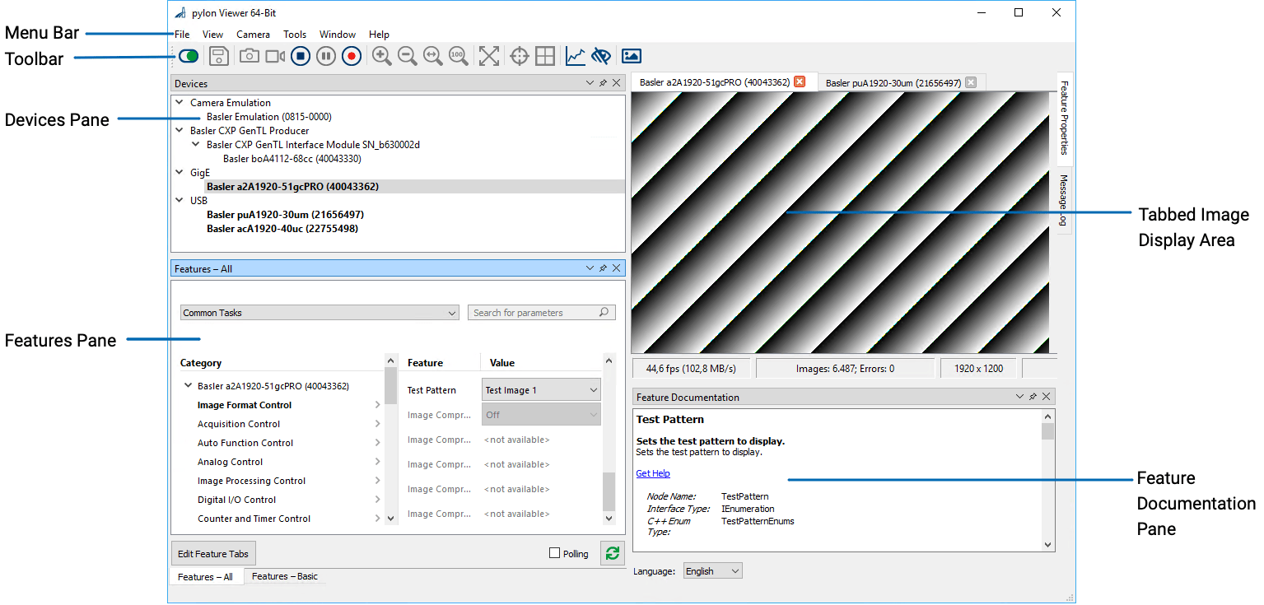Click the green refresh features icon

[612, 553]
